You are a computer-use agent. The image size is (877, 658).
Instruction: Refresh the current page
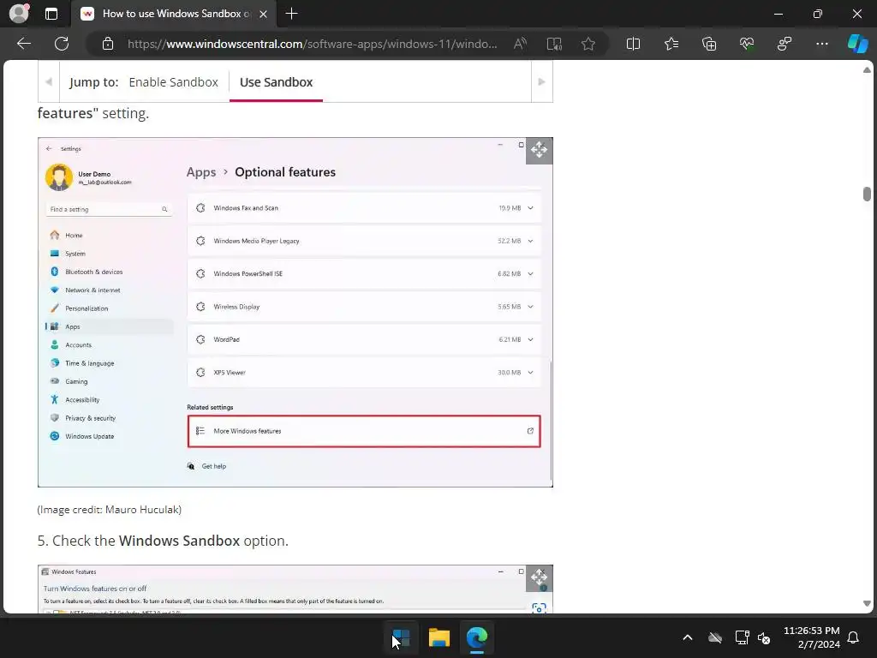pyautogui.click(x=62, y=44)
